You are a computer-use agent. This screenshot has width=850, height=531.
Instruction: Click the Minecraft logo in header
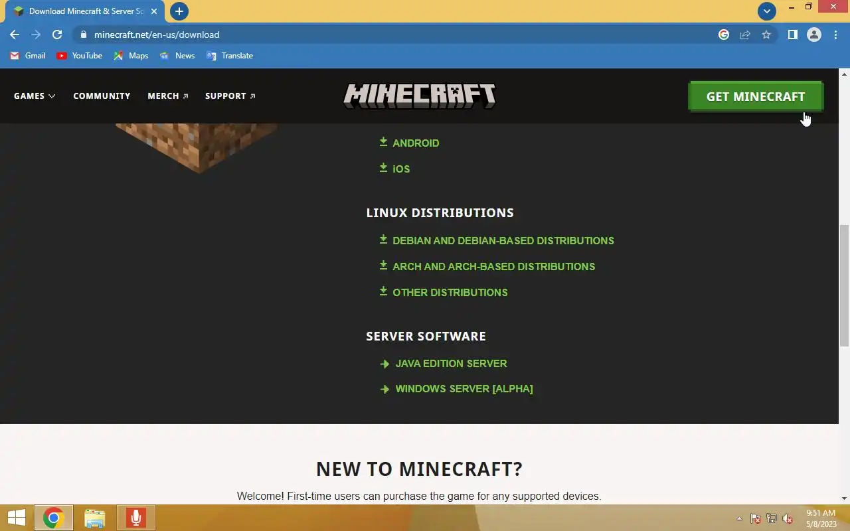pyautogui.click(x=419, y=96)
